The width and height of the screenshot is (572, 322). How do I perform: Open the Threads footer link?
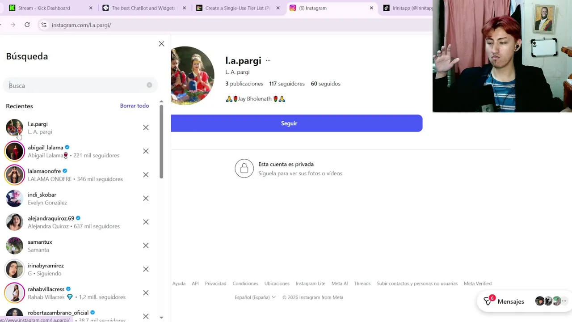(x=362, y=284)
